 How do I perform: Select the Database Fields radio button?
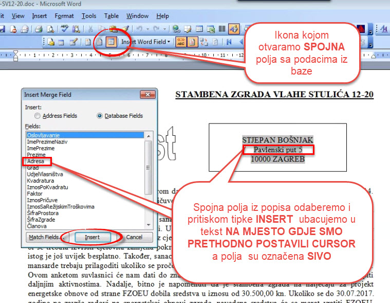100,116
